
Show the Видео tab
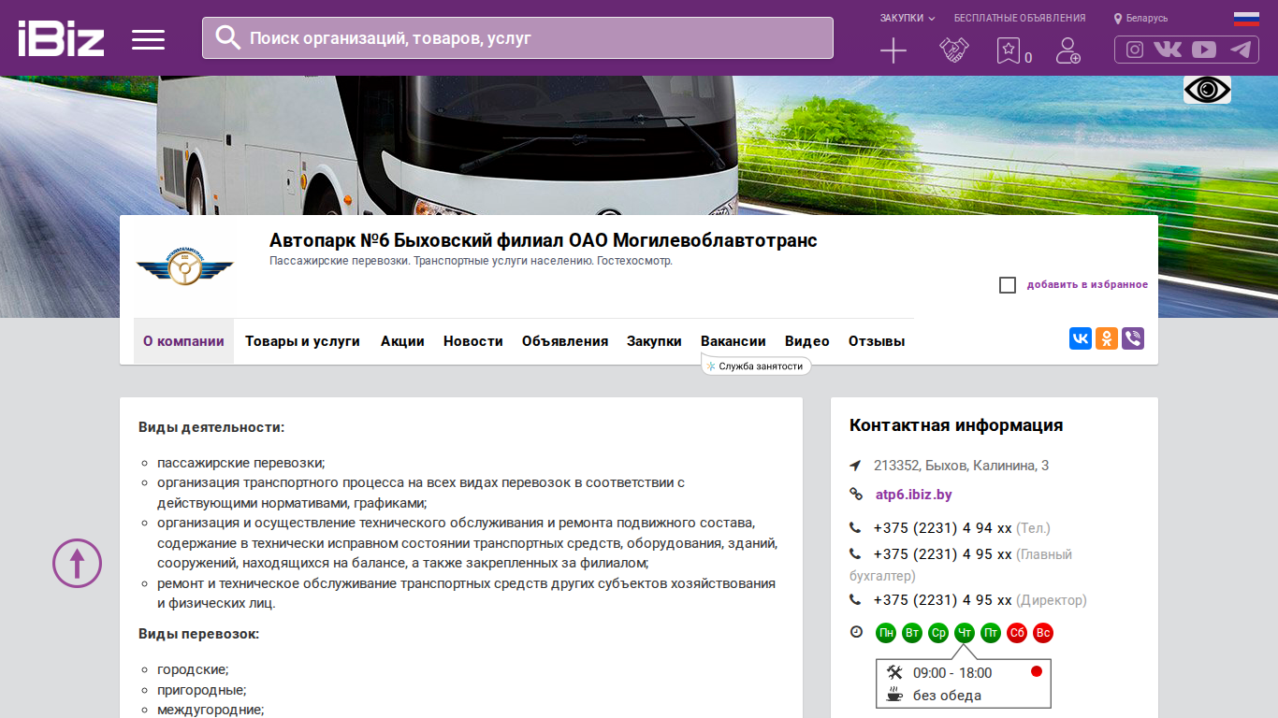point(807,341)
